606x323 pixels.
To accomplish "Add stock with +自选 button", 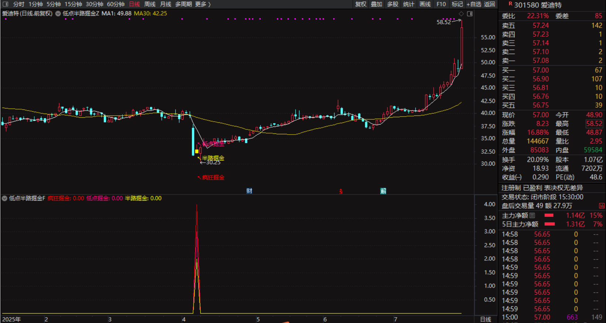I will tap(474, 4).
